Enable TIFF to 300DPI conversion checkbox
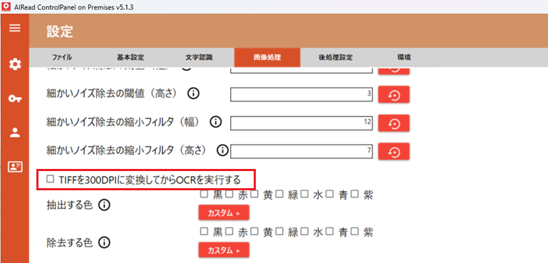 pyautogui.click(x=51, y=179)
